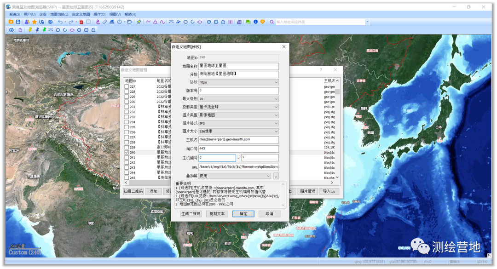Click the 主机名 input field
The height and width of the screenshot is (269, 497).
(239, 140)
